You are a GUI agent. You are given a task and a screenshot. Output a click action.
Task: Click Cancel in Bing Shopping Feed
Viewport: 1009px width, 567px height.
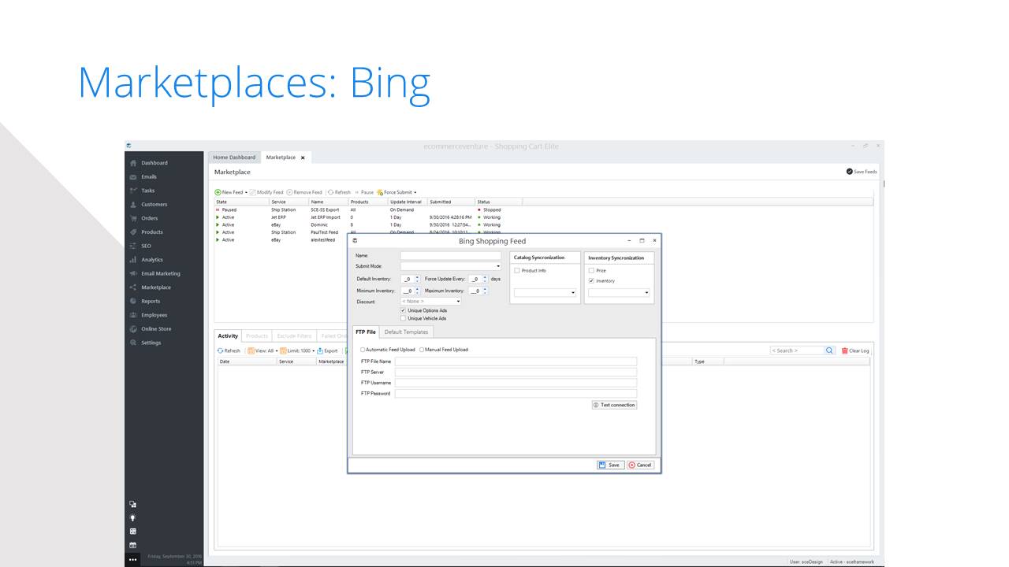click(x=640, y=465)
